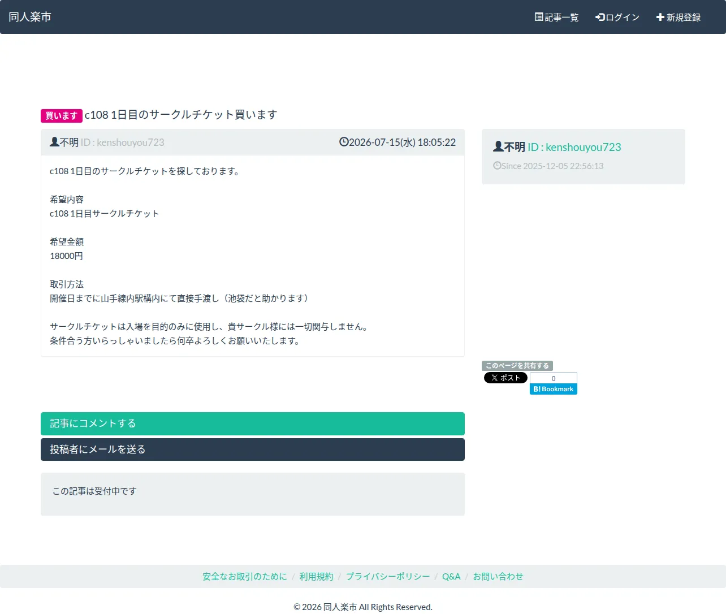Click the 投稿者にメールを送る button
This screenshot has width=726, height=614.
pyautogui.click(x=253, y=449)
